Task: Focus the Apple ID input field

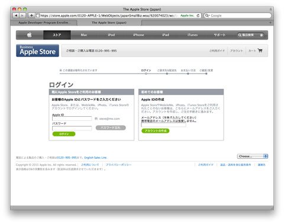Action: 72,119
